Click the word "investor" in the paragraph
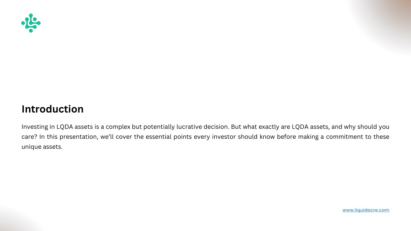This screenshot has height=231, width=411. click(224, 137)
